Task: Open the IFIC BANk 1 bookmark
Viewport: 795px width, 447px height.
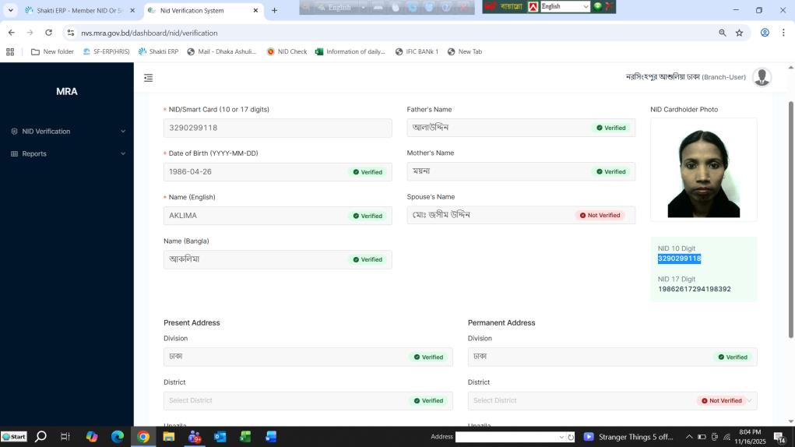Action: point(417,52)
